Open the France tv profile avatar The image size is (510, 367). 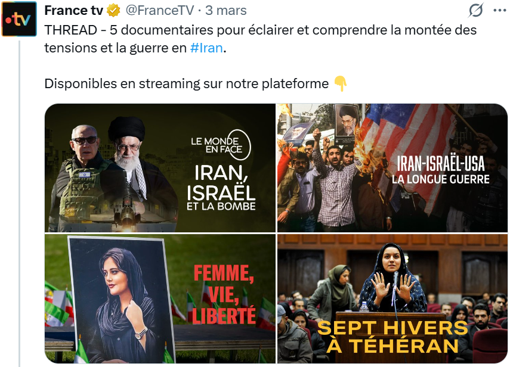click(19, 19)
